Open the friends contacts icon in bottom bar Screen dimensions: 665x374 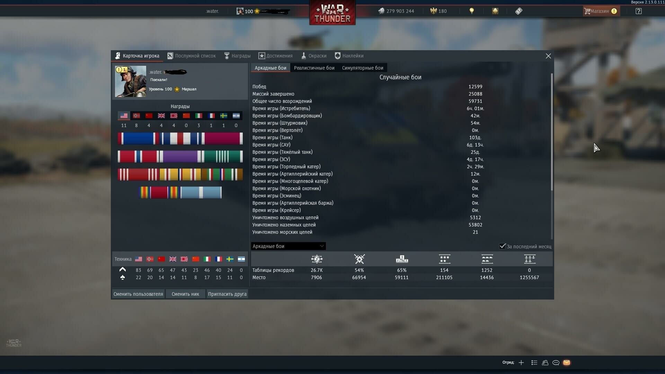[545, 363]
